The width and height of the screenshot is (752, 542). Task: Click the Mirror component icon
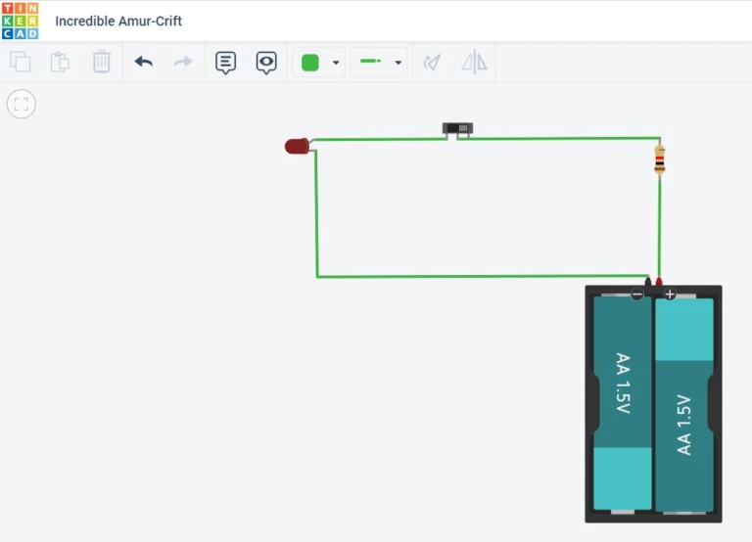474,62
